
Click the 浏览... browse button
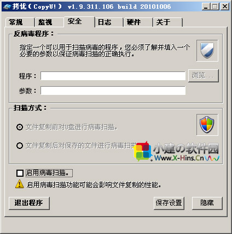click(204, 75)
